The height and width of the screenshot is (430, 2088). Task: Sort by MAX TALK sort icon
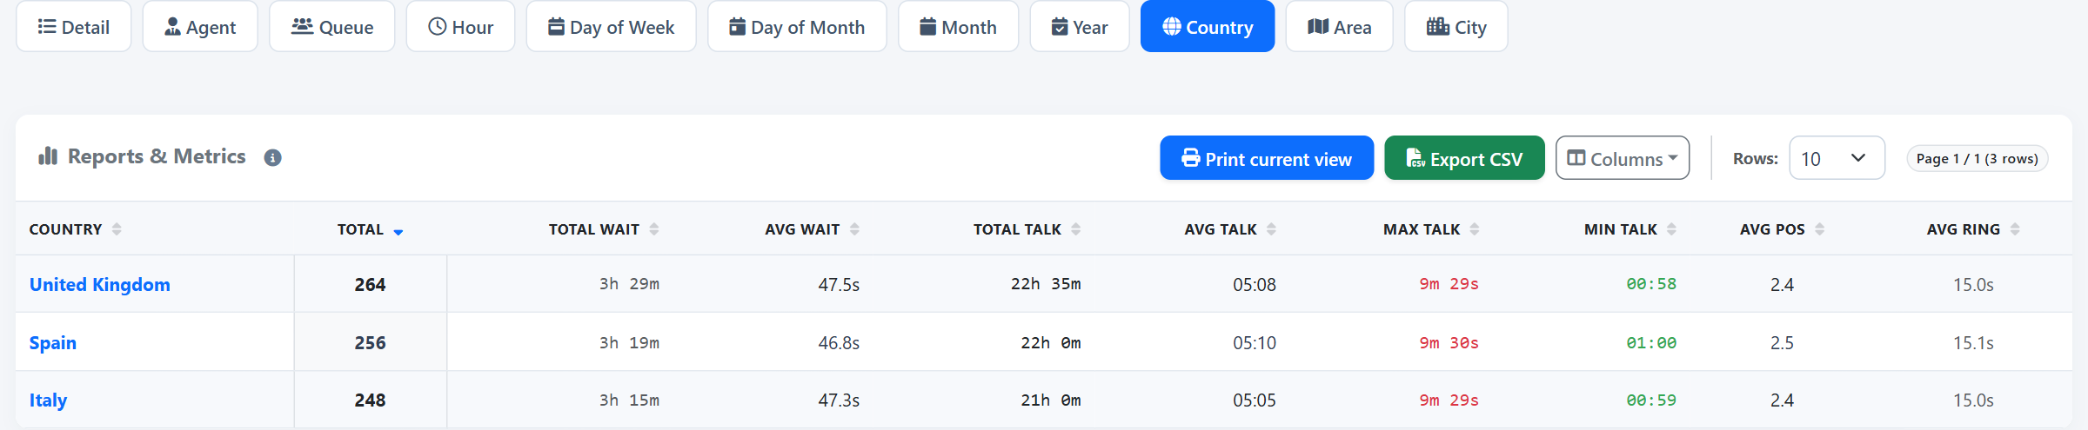click(x=1475, y=229)
